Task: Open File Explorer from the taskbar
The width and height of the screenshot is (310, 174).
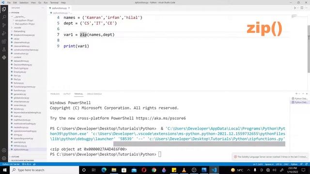Action: point(114,170)
